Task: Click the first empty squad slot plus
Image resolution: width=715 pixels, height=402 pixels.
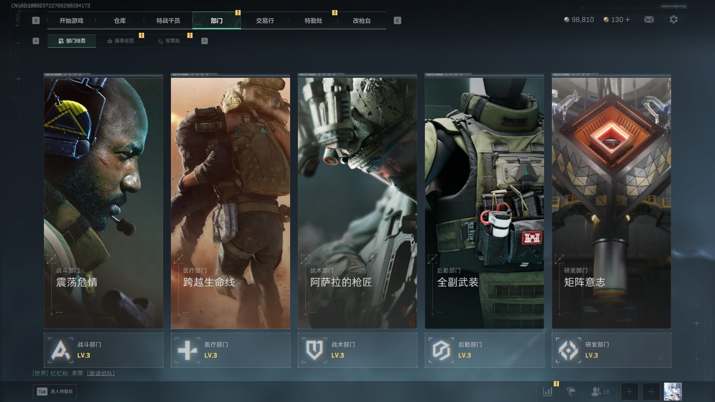Action: [629, 392]
